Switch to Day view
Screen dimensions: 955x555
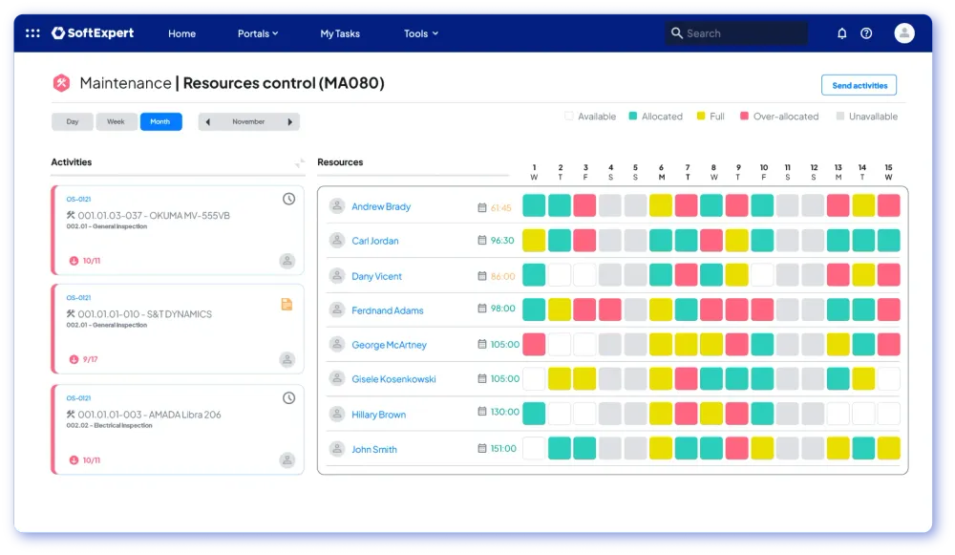(73, 122)
